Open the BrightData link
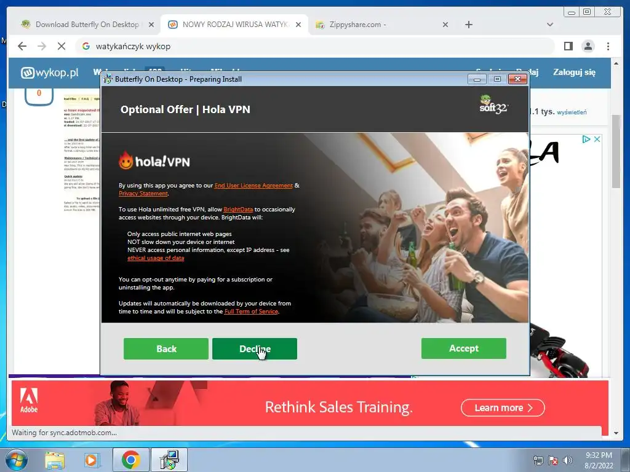Image resolution: width=630 pixels, height=472 pixels. click(238, 210)
